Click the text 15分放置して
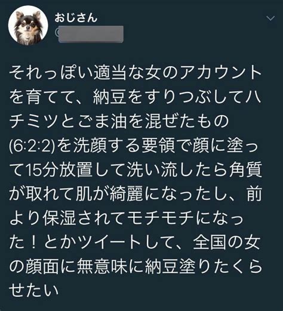Image resolution: width=283 pixels, height=311 pixels. [x=76, y=171]
